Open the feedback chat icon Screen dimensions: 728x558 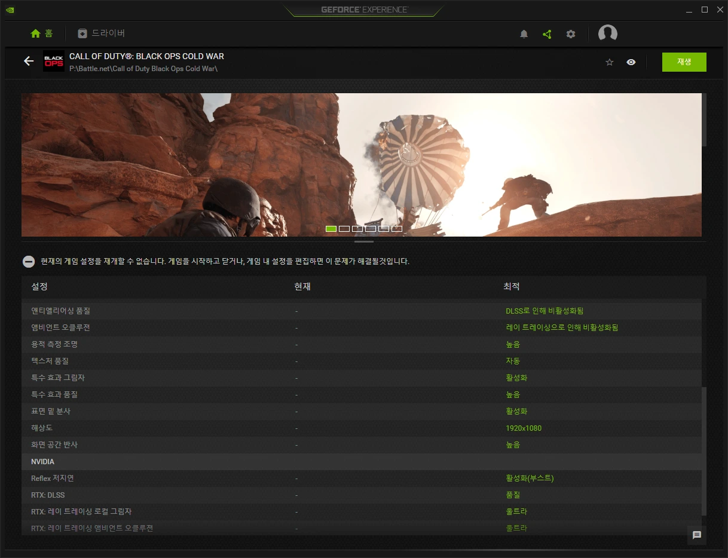click(x=697, y=535)
